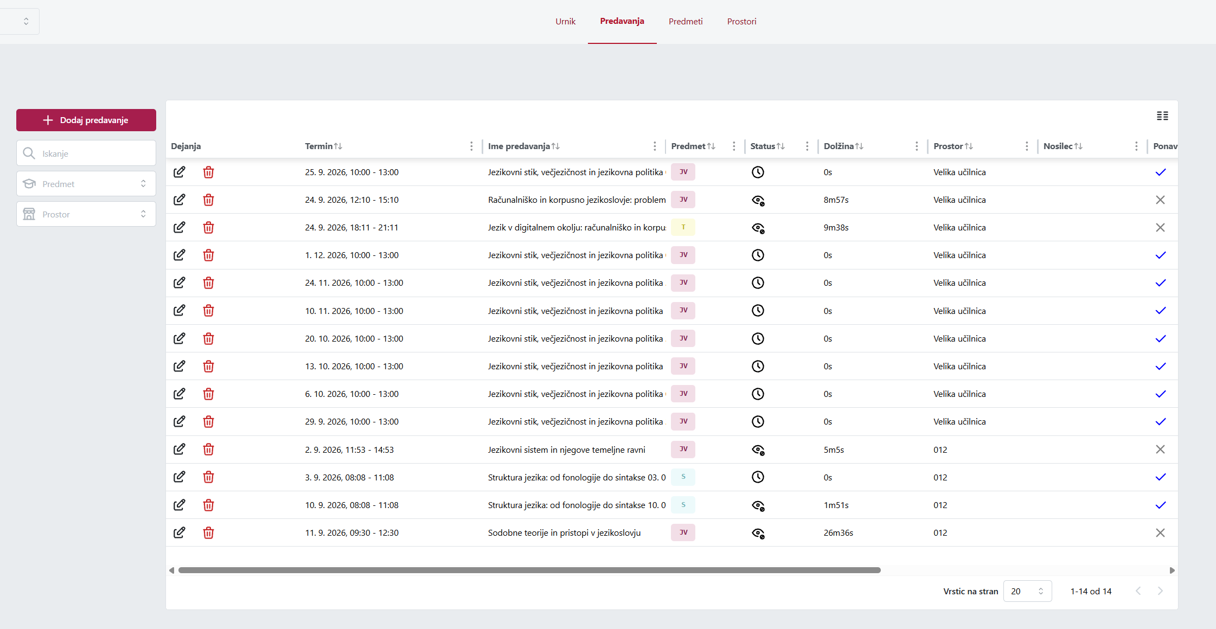Open the top-left selector dropdown
Image resolution: width=1216 pixels, height=629 pixels.
click(x=20, y=21)
